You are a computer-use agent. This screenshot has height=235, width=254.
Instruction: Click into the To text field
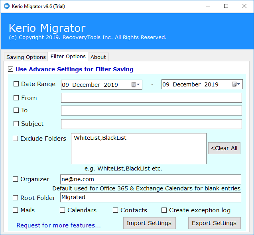point(152,111)
